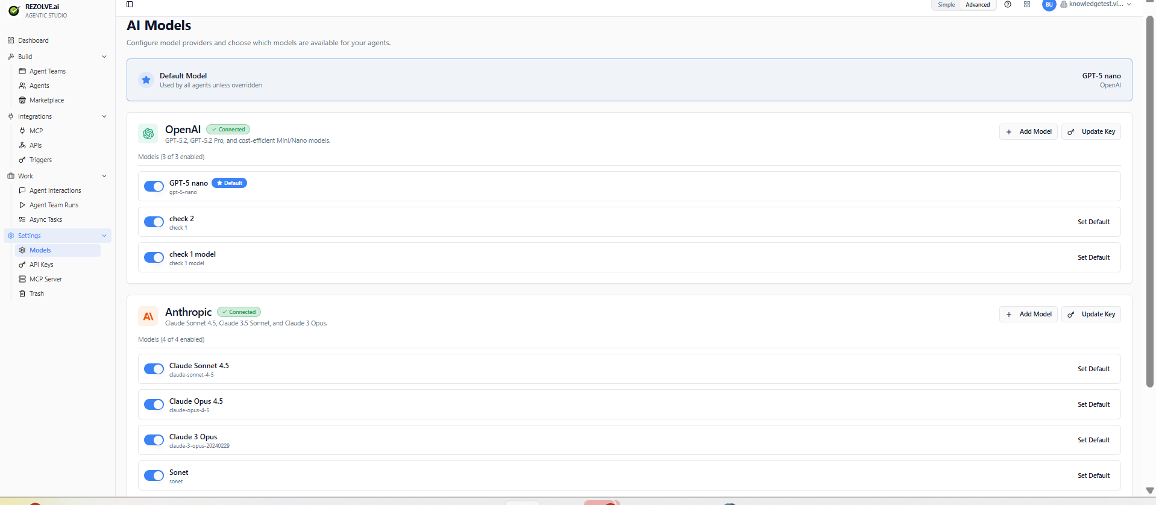Update Key for OpenAI

pyautogui.click(x=1091, y=131)
